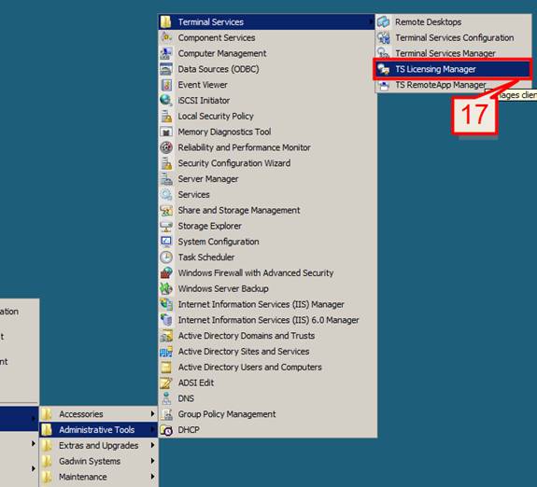Viewport: 537px width, 487px height.
Task: Open the Gadwin Systems entry
Action: 99,461
